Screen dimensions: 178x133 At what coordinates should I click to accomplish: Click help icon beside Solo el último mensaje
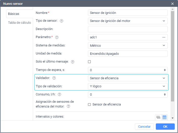pos(73,62)
